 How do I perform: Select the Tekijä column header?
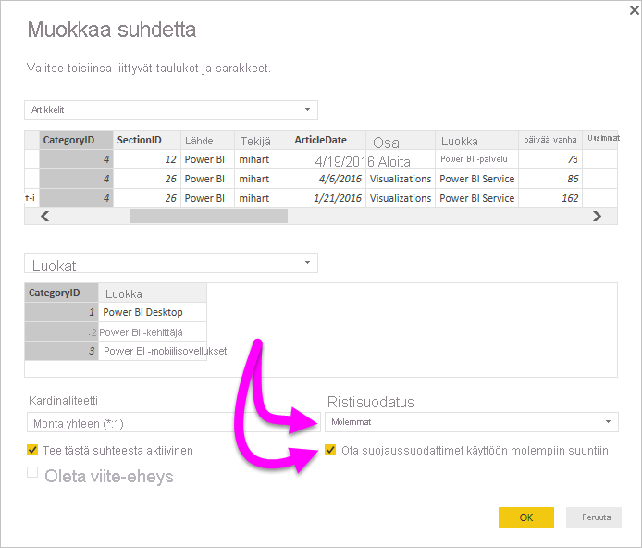pos(262,140)
